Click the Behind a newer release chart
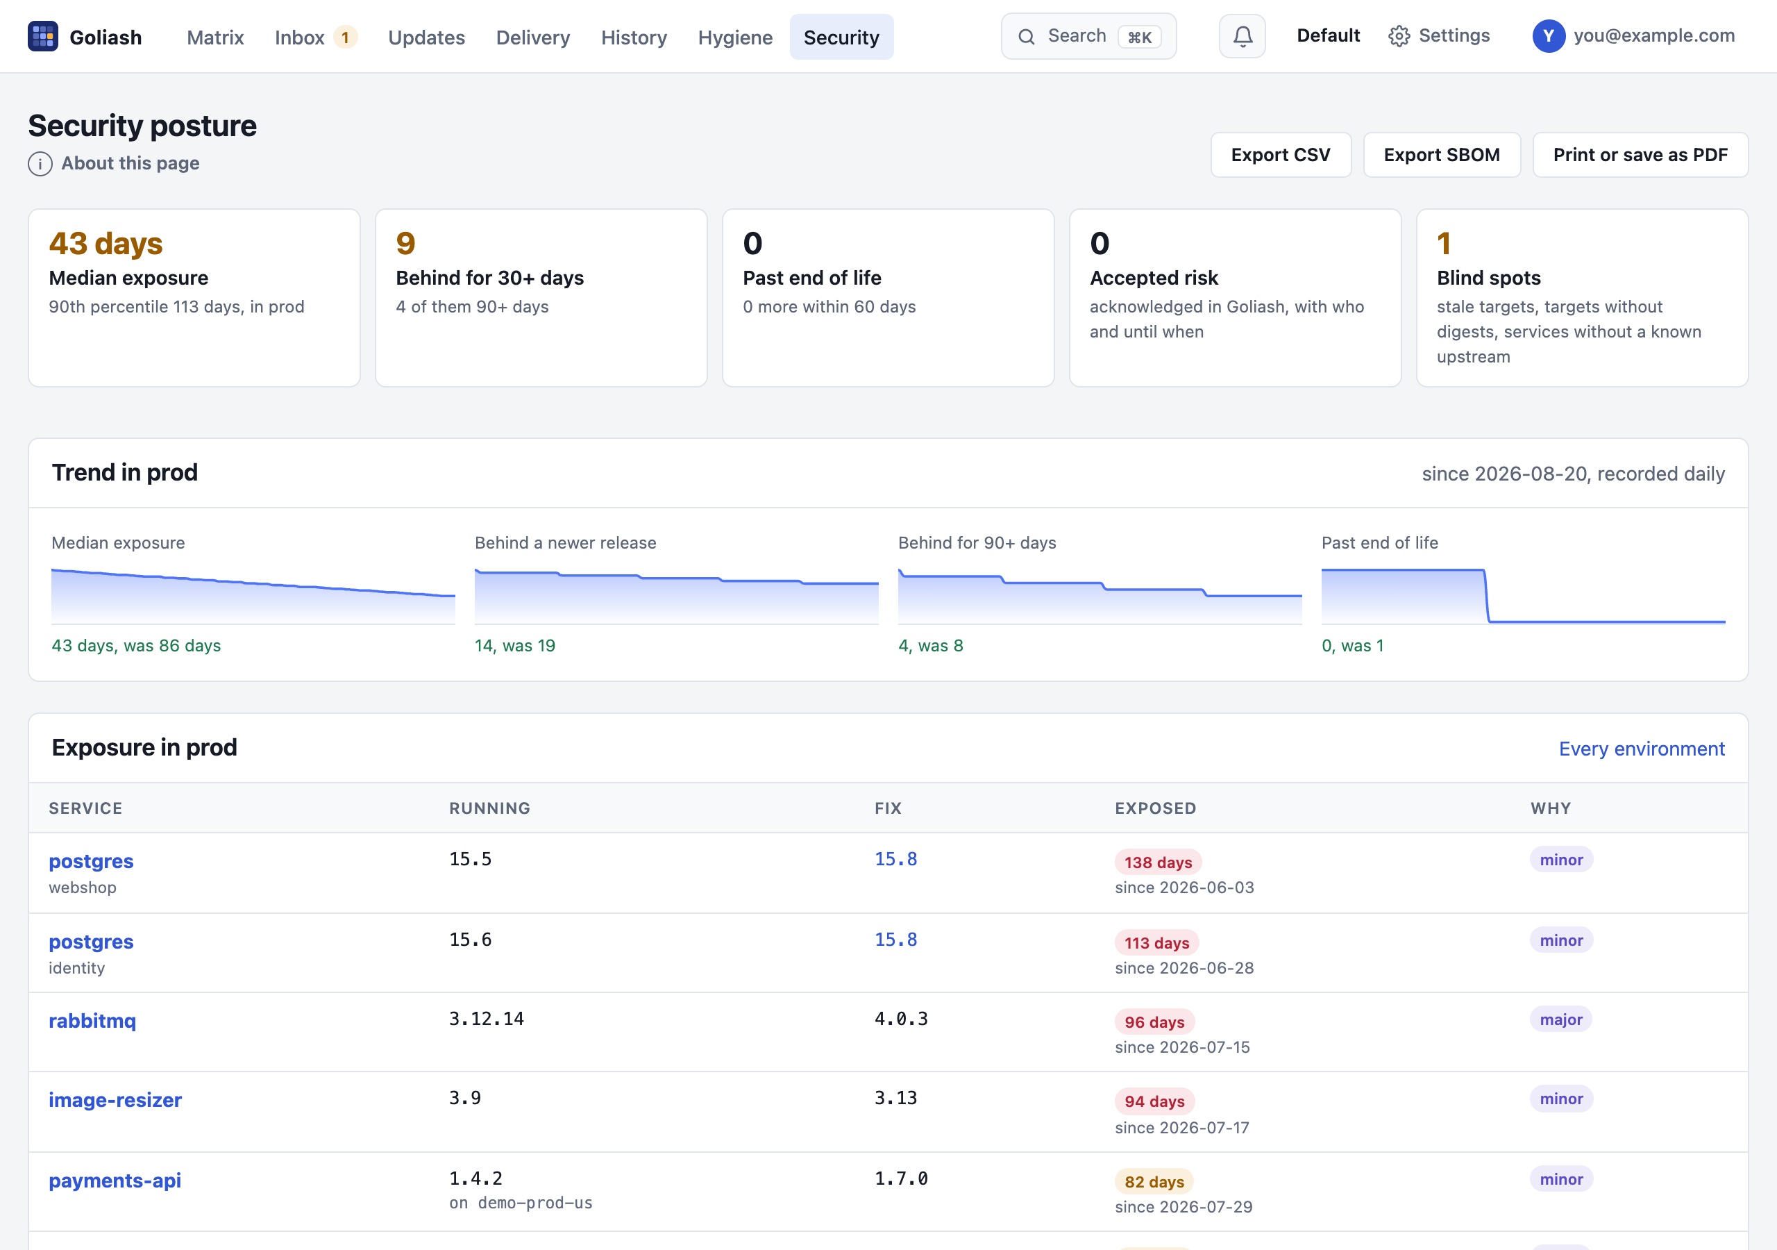This screenshot has height=1250, width=1777. (x=676, y=596)
